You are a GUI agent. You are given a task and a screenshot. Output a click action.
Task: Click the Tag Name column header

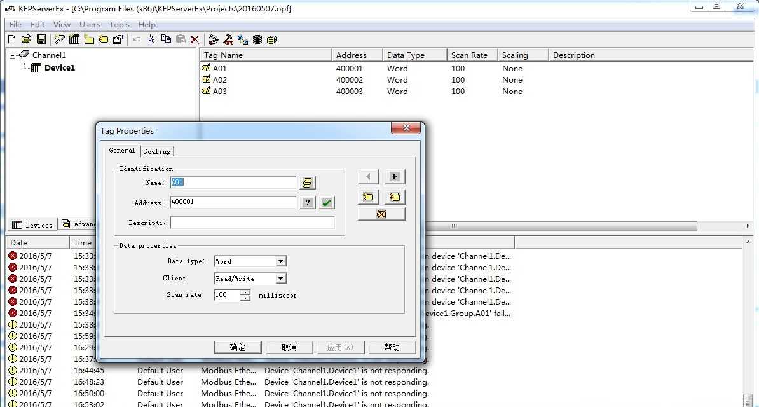pyautogui.click(x=266, y=55)
